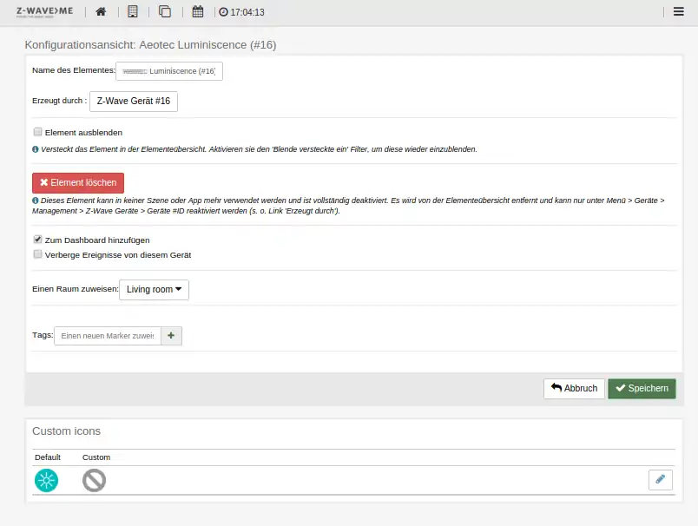This screenshot has width=698, height=526.
Task: Click the 'Default' column header
Action: click(48, 457)
